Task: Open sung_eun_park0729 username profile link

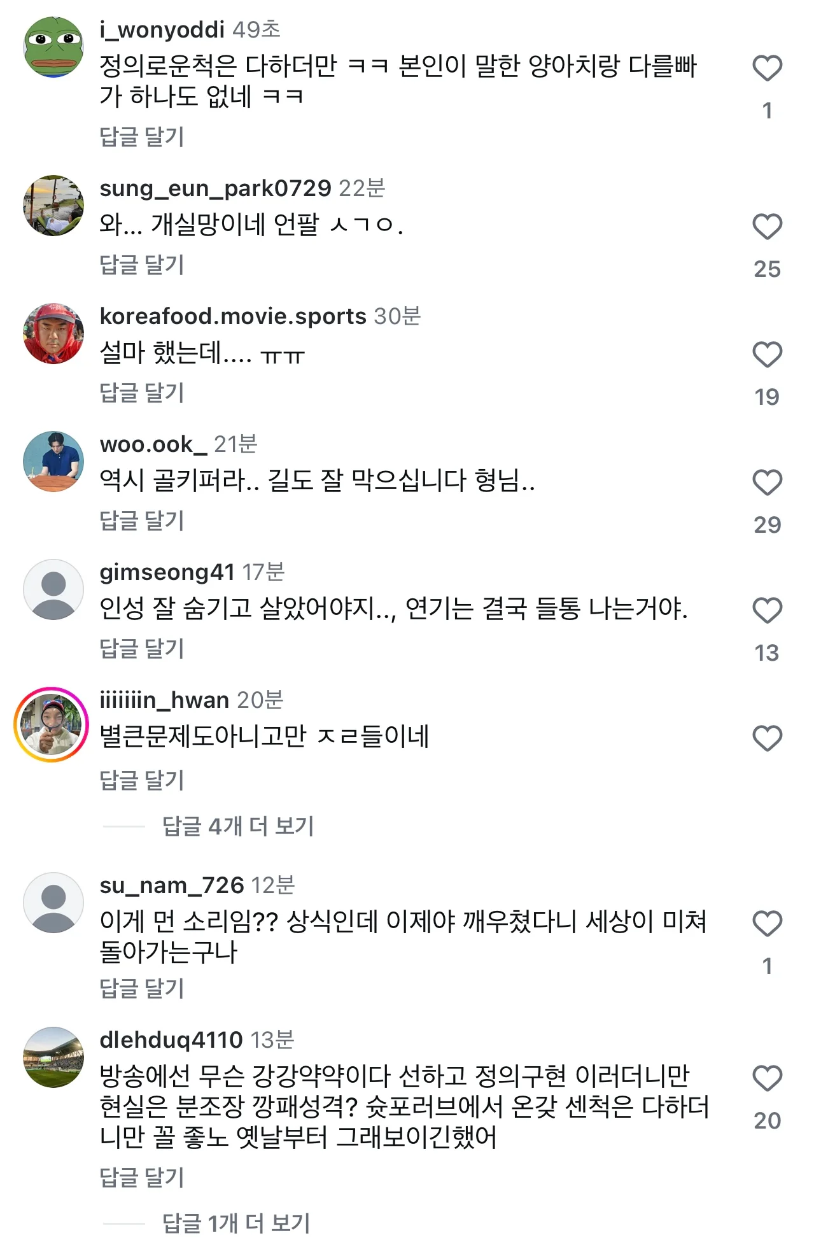Action: [215, 188]
